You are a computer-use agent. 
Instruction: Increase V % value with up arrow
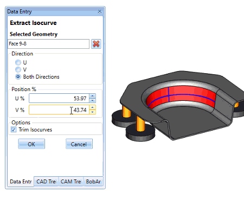93,107
